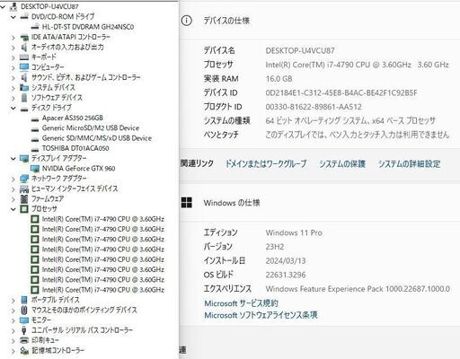Collapse the DESKTOP-U4VCU87 root node
Viewport: 460px width, 359px height.
pyautogui.click(x=3, y=6)
